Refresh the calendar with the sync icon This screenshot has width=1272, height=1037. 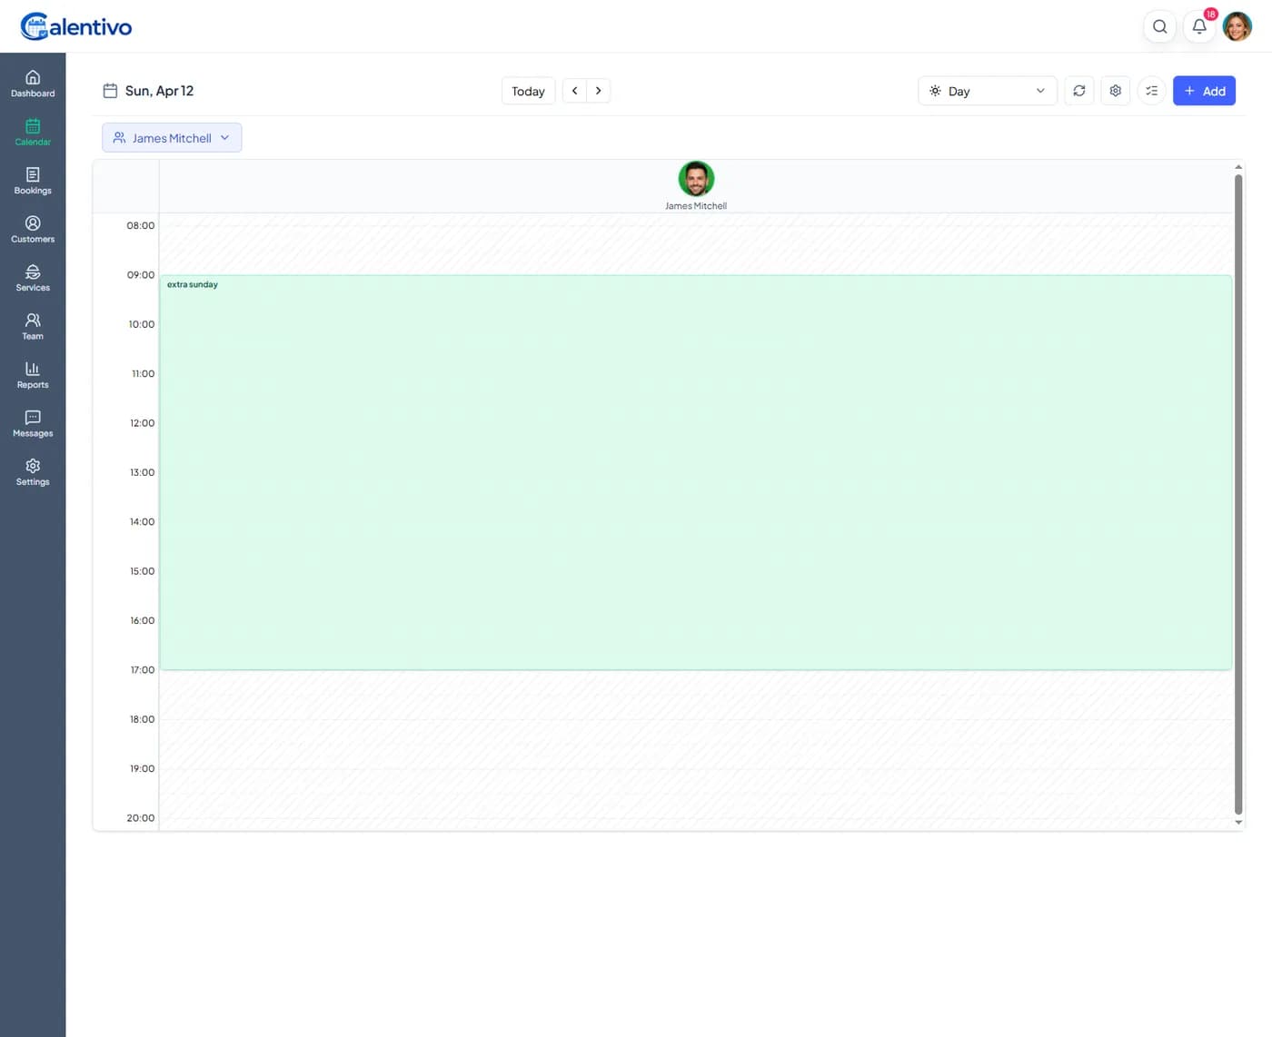(1078, 91)
